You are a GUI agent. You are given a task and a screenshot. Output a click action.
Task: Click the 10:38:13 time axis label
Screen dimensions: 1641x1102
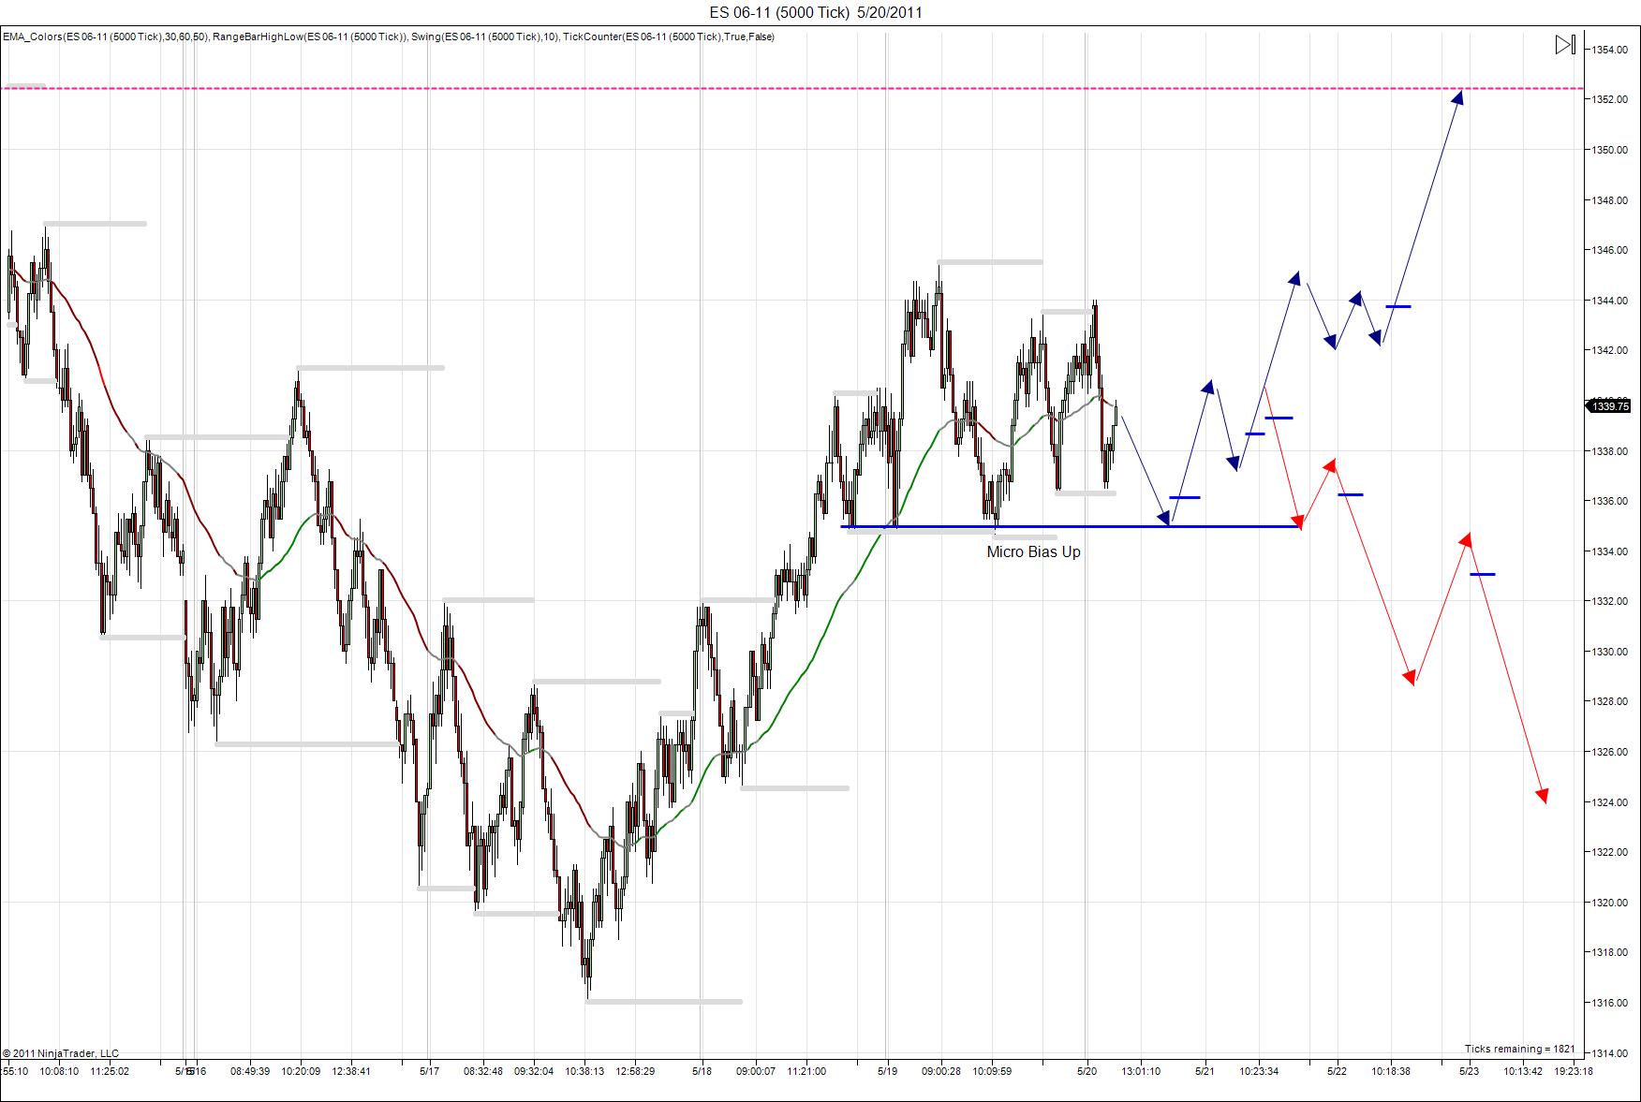pos(584,1071)
